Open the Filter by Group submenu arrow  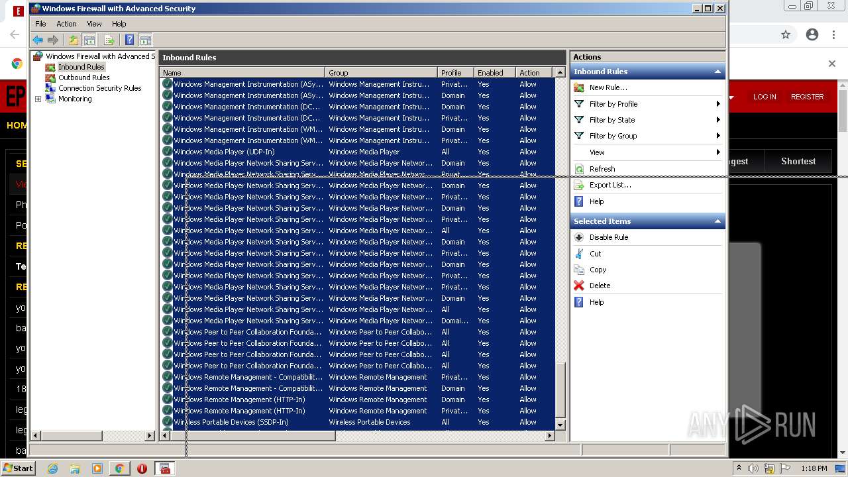coord(718,136)
